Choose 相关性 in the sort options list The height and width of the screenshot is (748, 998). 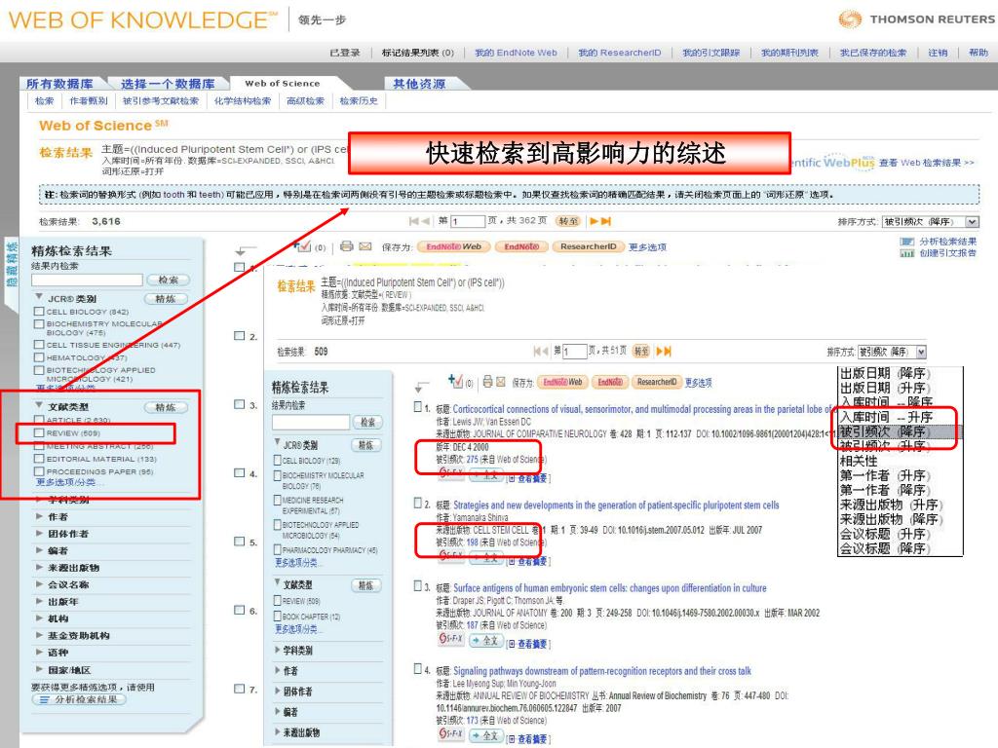point(859,461)
